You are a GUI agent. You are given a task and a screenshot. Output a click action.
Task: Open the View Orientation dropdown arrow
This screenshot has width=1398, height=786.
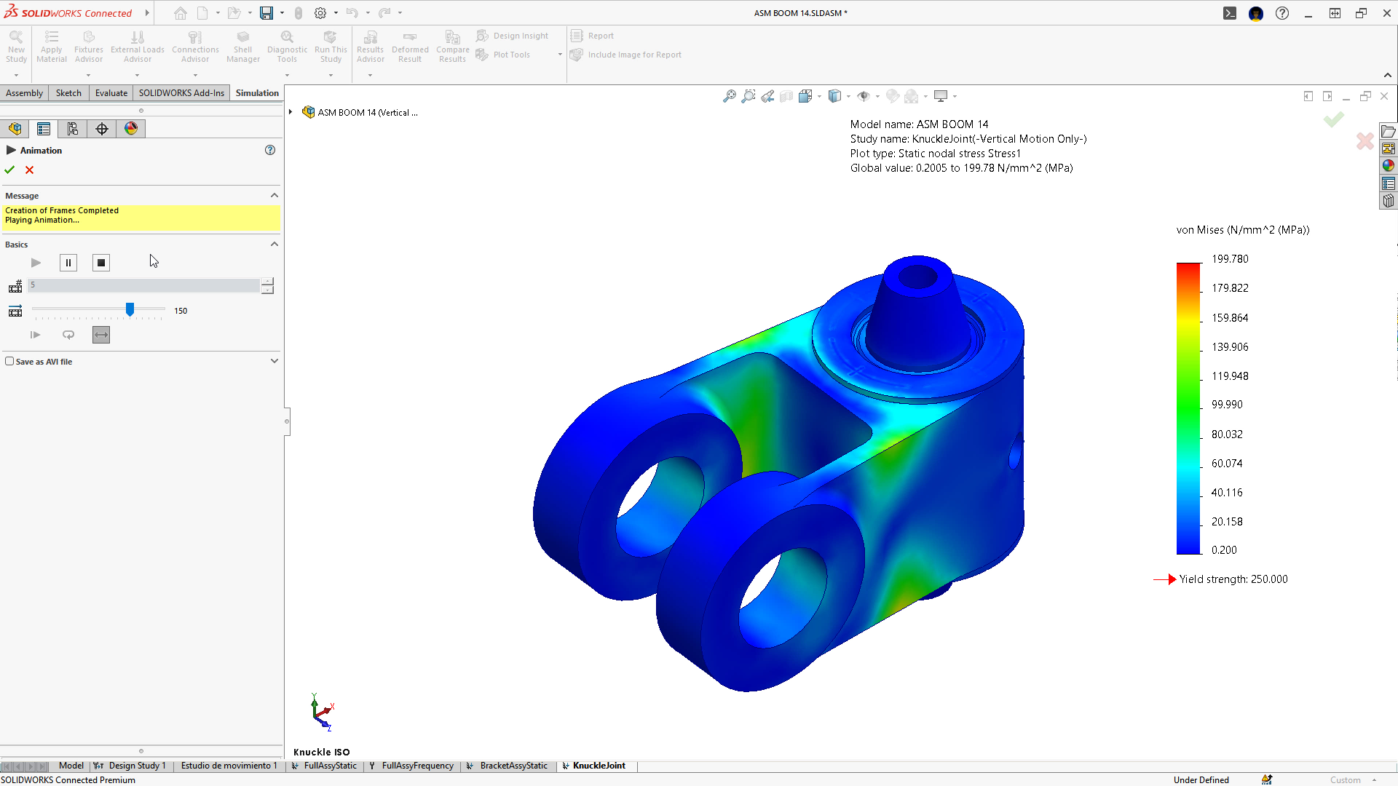tap(848, 95)
